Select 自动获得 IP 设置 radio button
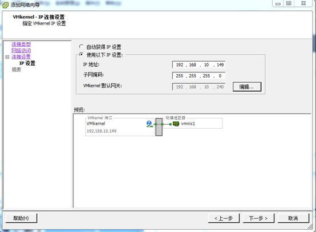This screenshot has width=316, height=232. click(x=81, y=47)
